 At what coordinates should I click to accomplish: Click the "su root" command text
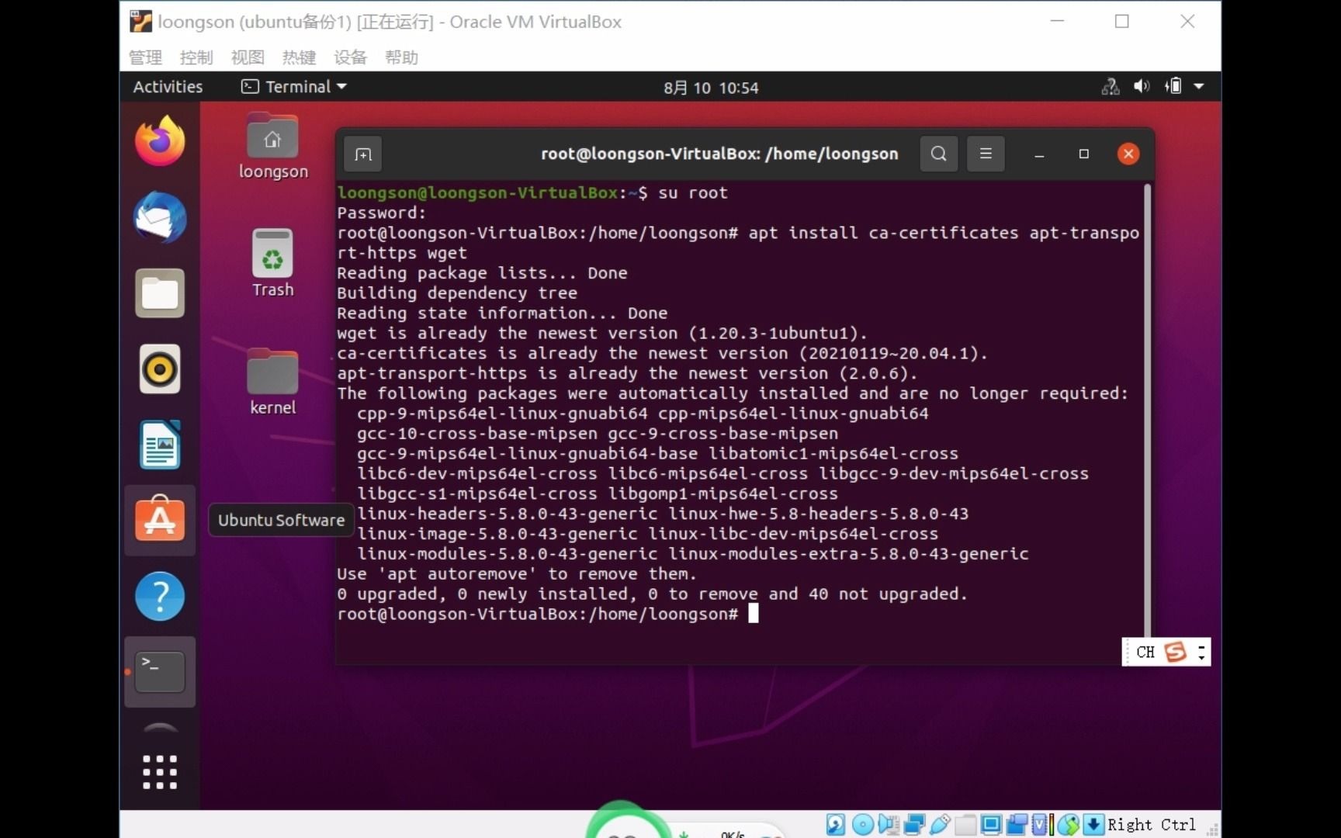click(693, 192)
